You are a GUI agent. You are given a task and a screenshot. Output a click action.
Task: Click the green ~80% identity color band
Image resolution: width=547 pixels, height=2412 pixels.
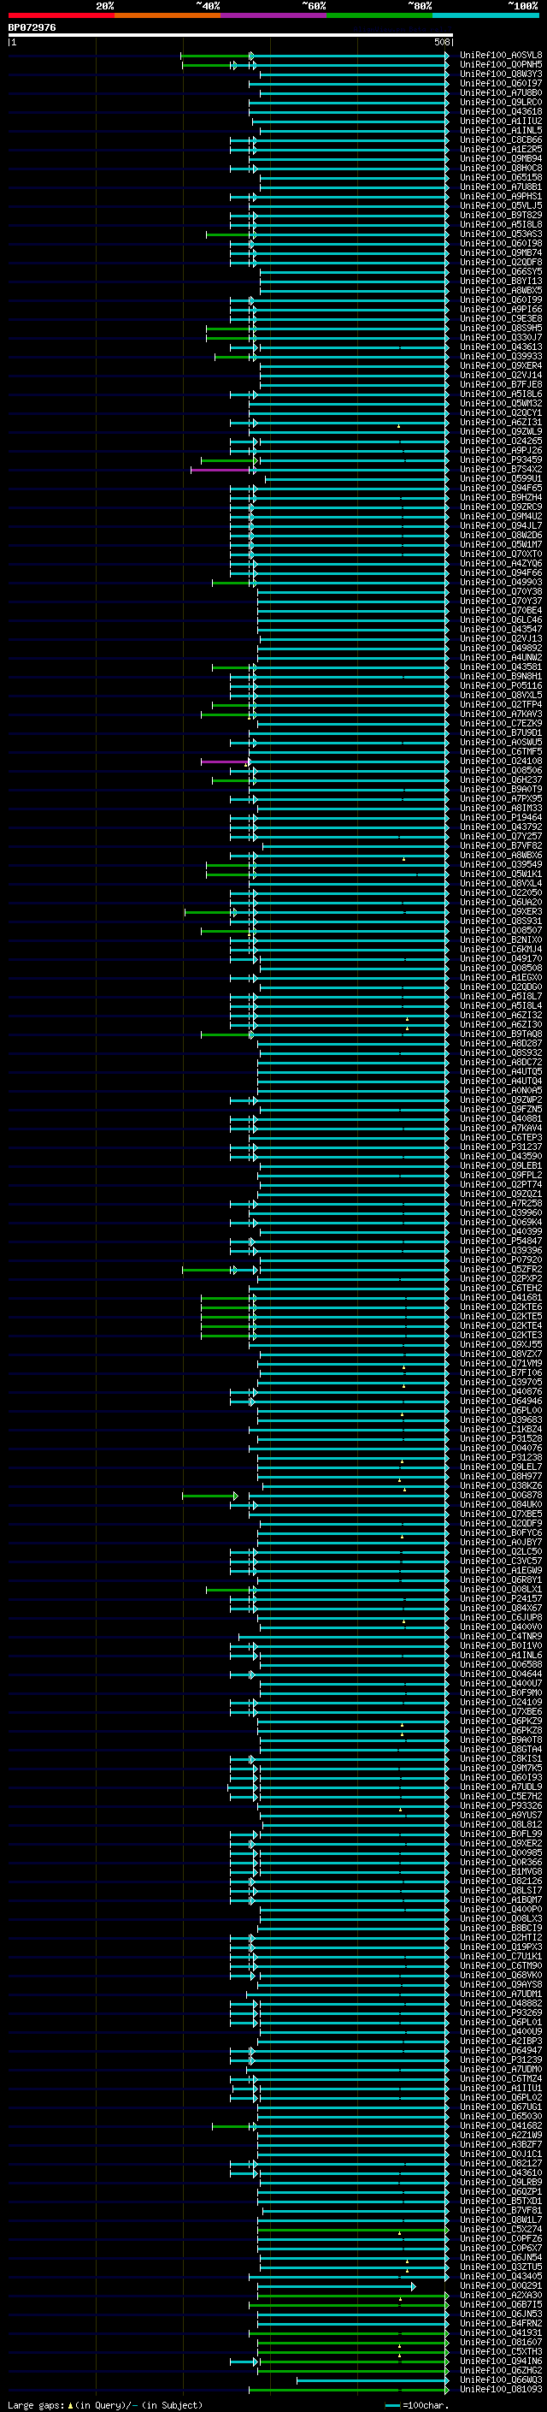coord(379,16)
